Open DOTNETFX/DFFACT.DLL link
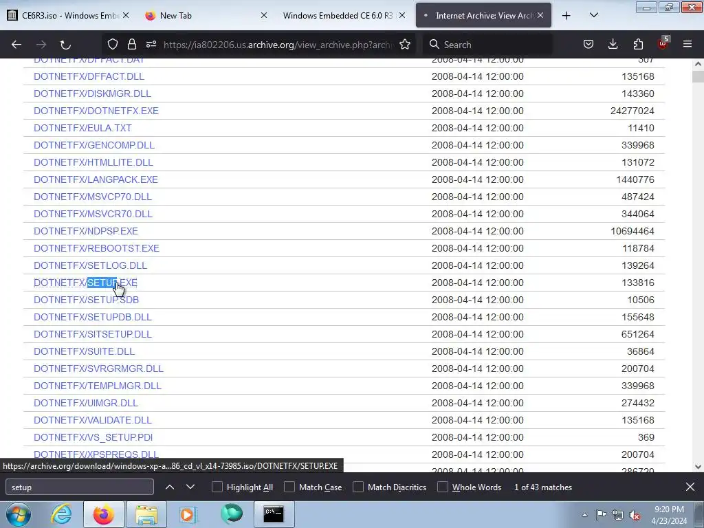 pos(89,76)
